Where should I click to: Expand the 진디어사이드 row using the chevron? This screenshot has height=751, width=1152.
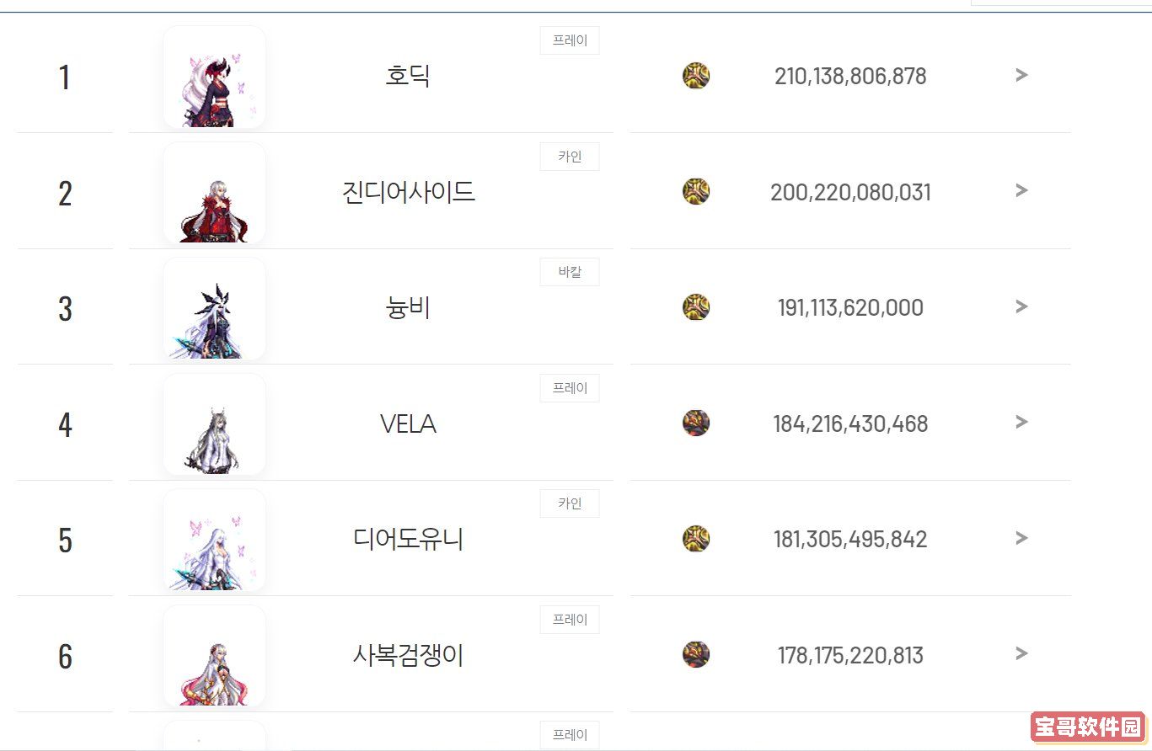point(1021,191)
